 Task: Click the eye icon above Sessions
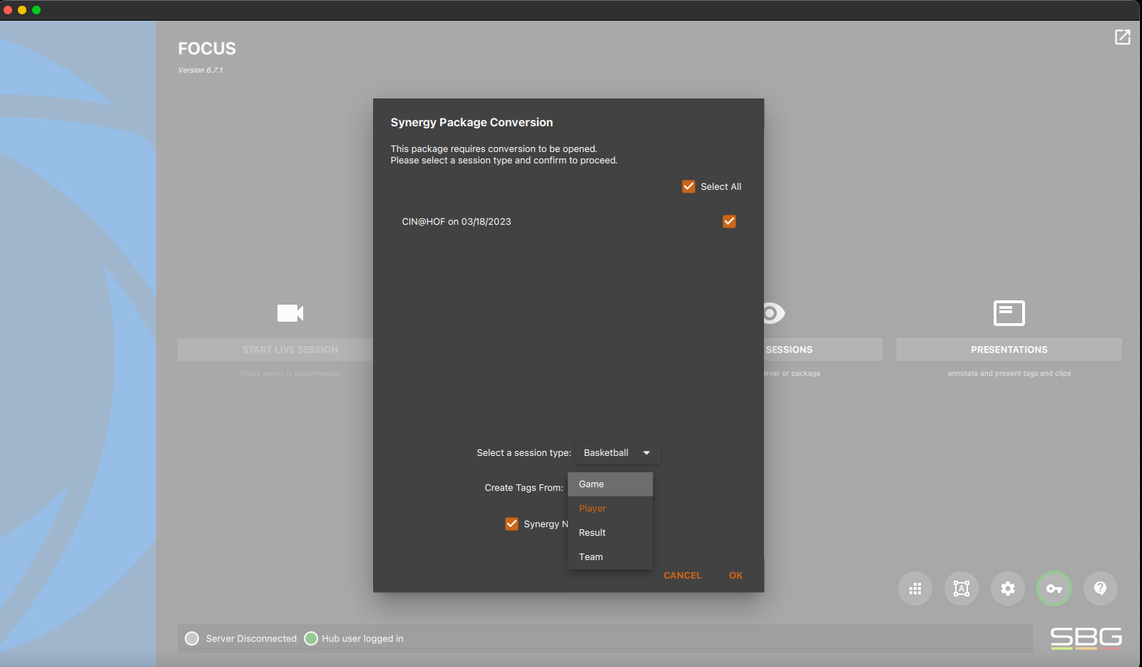coord(773,313)
